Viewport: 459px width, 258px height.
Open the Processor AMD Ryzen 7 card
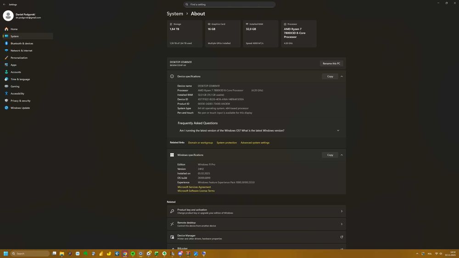299,33
